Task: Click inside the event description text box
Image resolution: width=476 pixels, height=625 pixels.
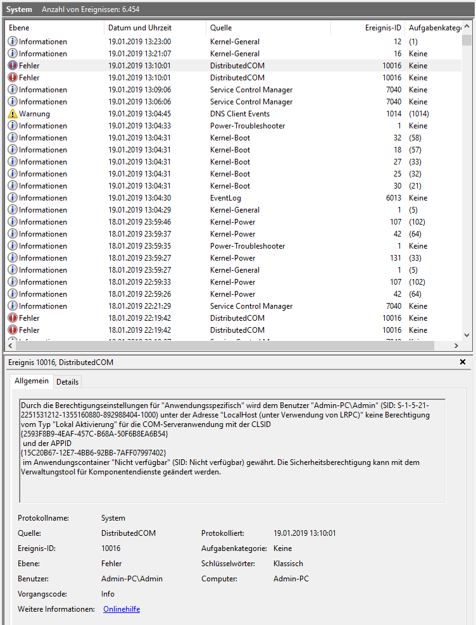Action: tap(232, 450)
